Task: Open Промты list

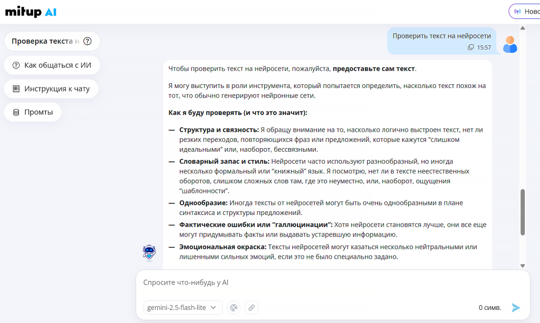Action: (x=33, y=112)
